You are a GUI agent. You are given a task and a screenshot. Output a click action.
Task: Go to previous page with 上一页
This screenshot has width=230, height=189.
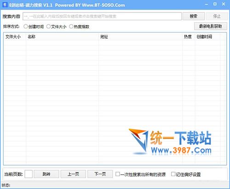[73, 174]
